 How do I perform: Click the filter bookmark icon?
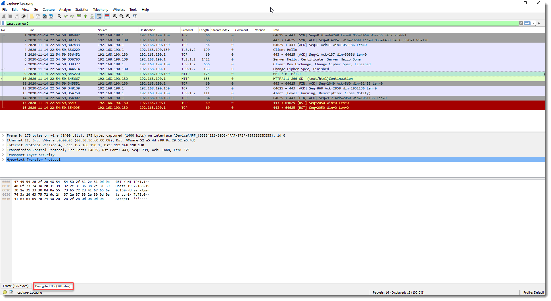point(3,24)
